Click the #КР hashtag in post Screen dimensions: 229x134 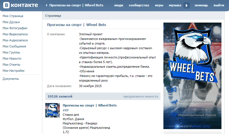click(x=66, y=110)
